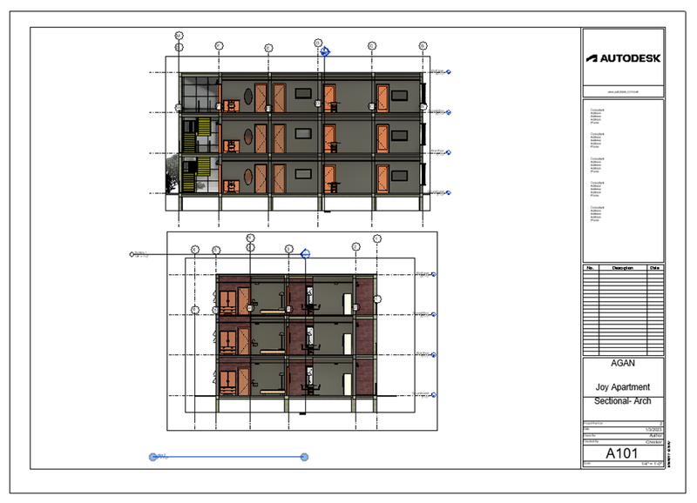This screenshot has height=503, width=697.
Task: Click the tree at the upper section's lower left
Action: click(x=172, y=173)
